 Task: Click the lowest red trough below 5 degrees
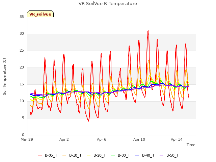point(88,121)
